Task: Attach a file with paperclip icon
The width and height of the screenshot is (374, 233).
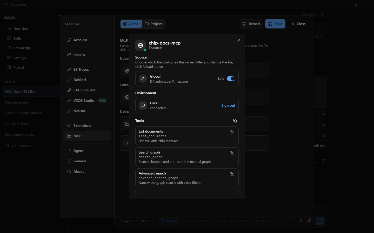Action: pyautogui.click(x=309, y=221)
